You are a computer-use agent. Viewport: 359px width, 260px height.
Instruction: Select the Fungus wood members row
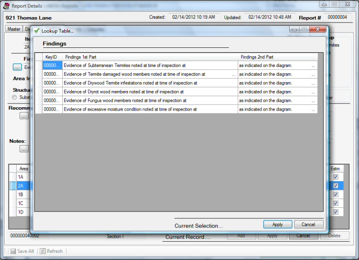(x=176, y=101)
